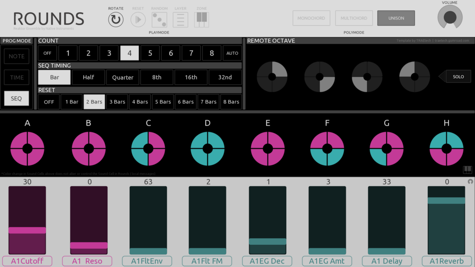Screen dimensions: 475x267
Task: Set Reset to 4 Bars
Action: (x=140, y=102)
